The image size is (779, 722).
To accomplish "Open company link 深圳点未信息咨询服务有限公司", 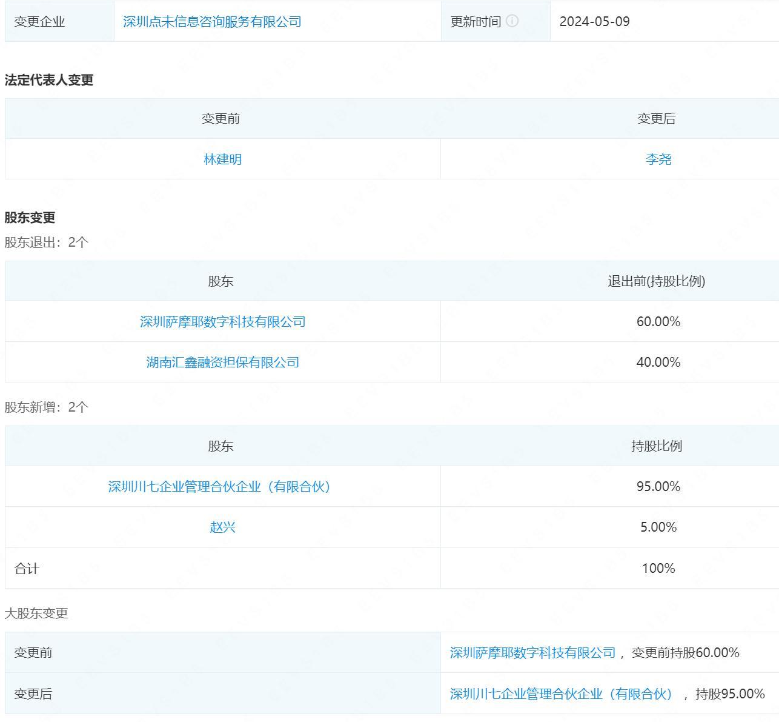I will click(212, 22).
